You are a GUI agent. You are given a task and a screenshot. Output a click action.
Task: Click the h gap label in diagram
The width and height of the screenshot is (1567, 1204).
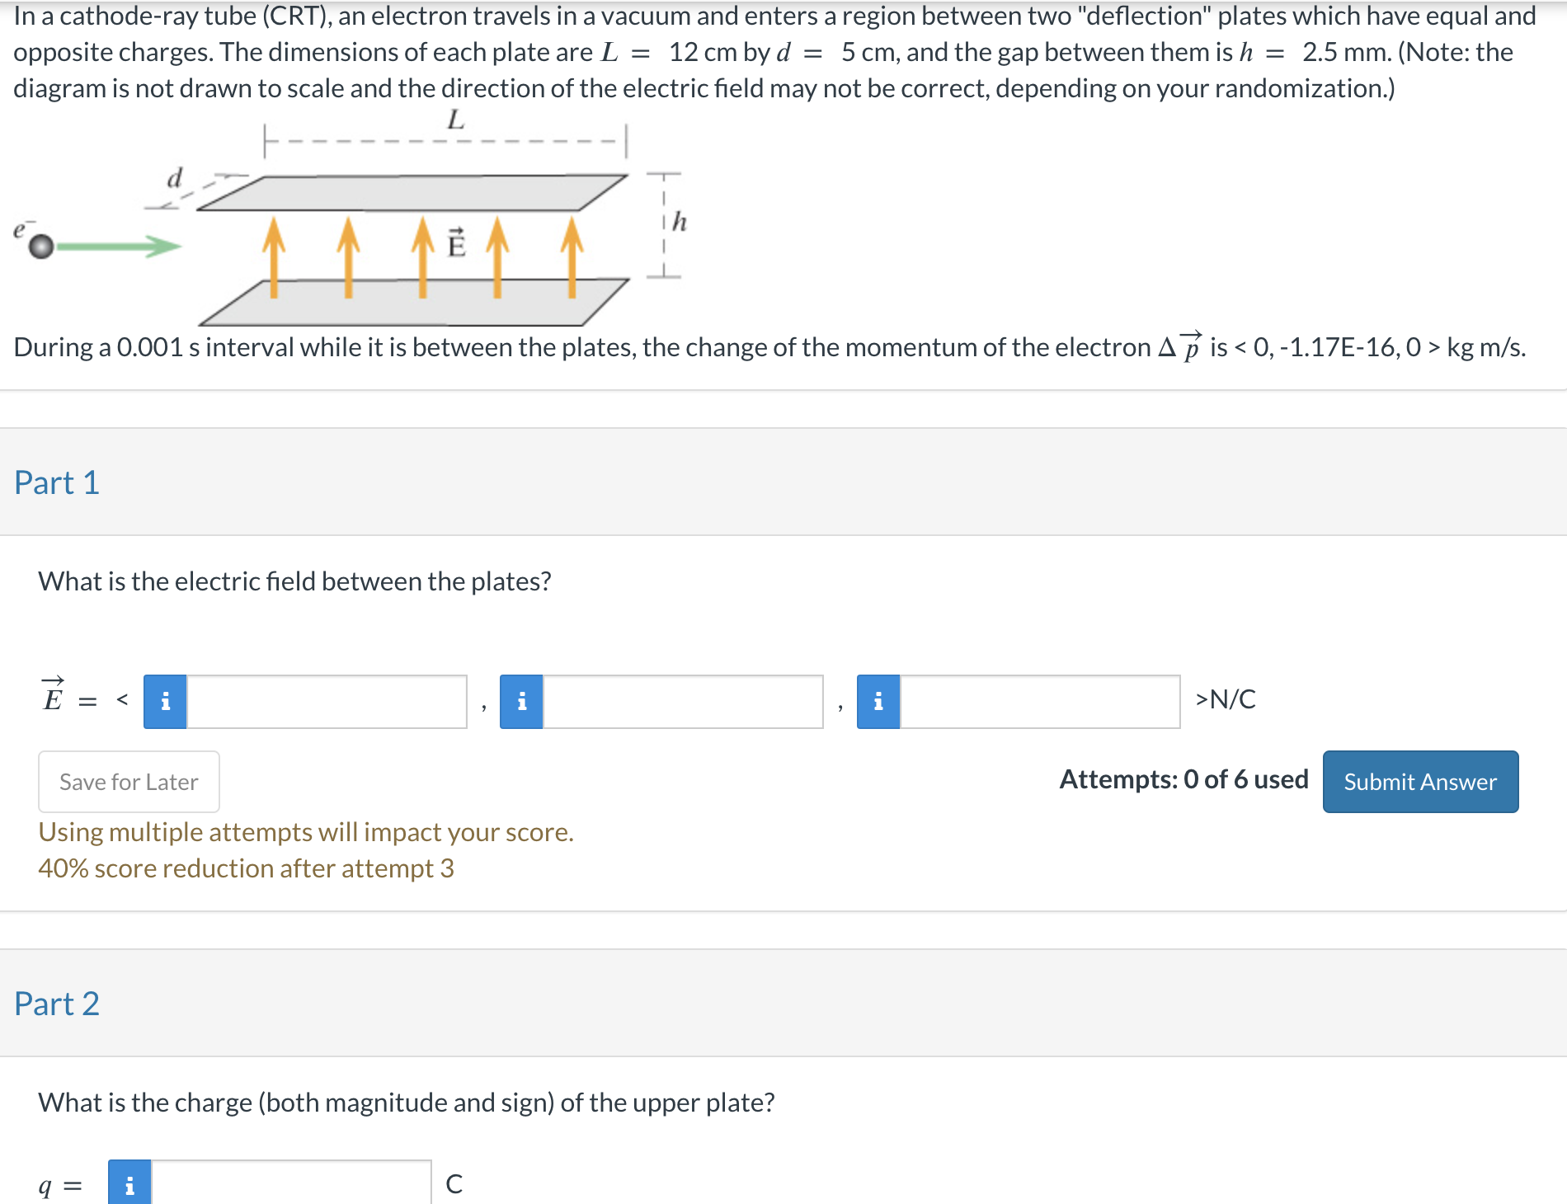pos(680,221)
